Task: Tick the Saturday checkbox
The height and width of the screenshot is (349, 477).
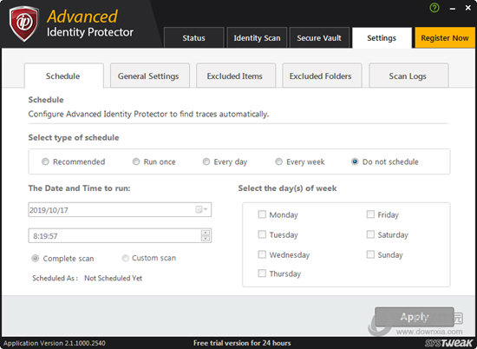Action: (x=370, y=234)
